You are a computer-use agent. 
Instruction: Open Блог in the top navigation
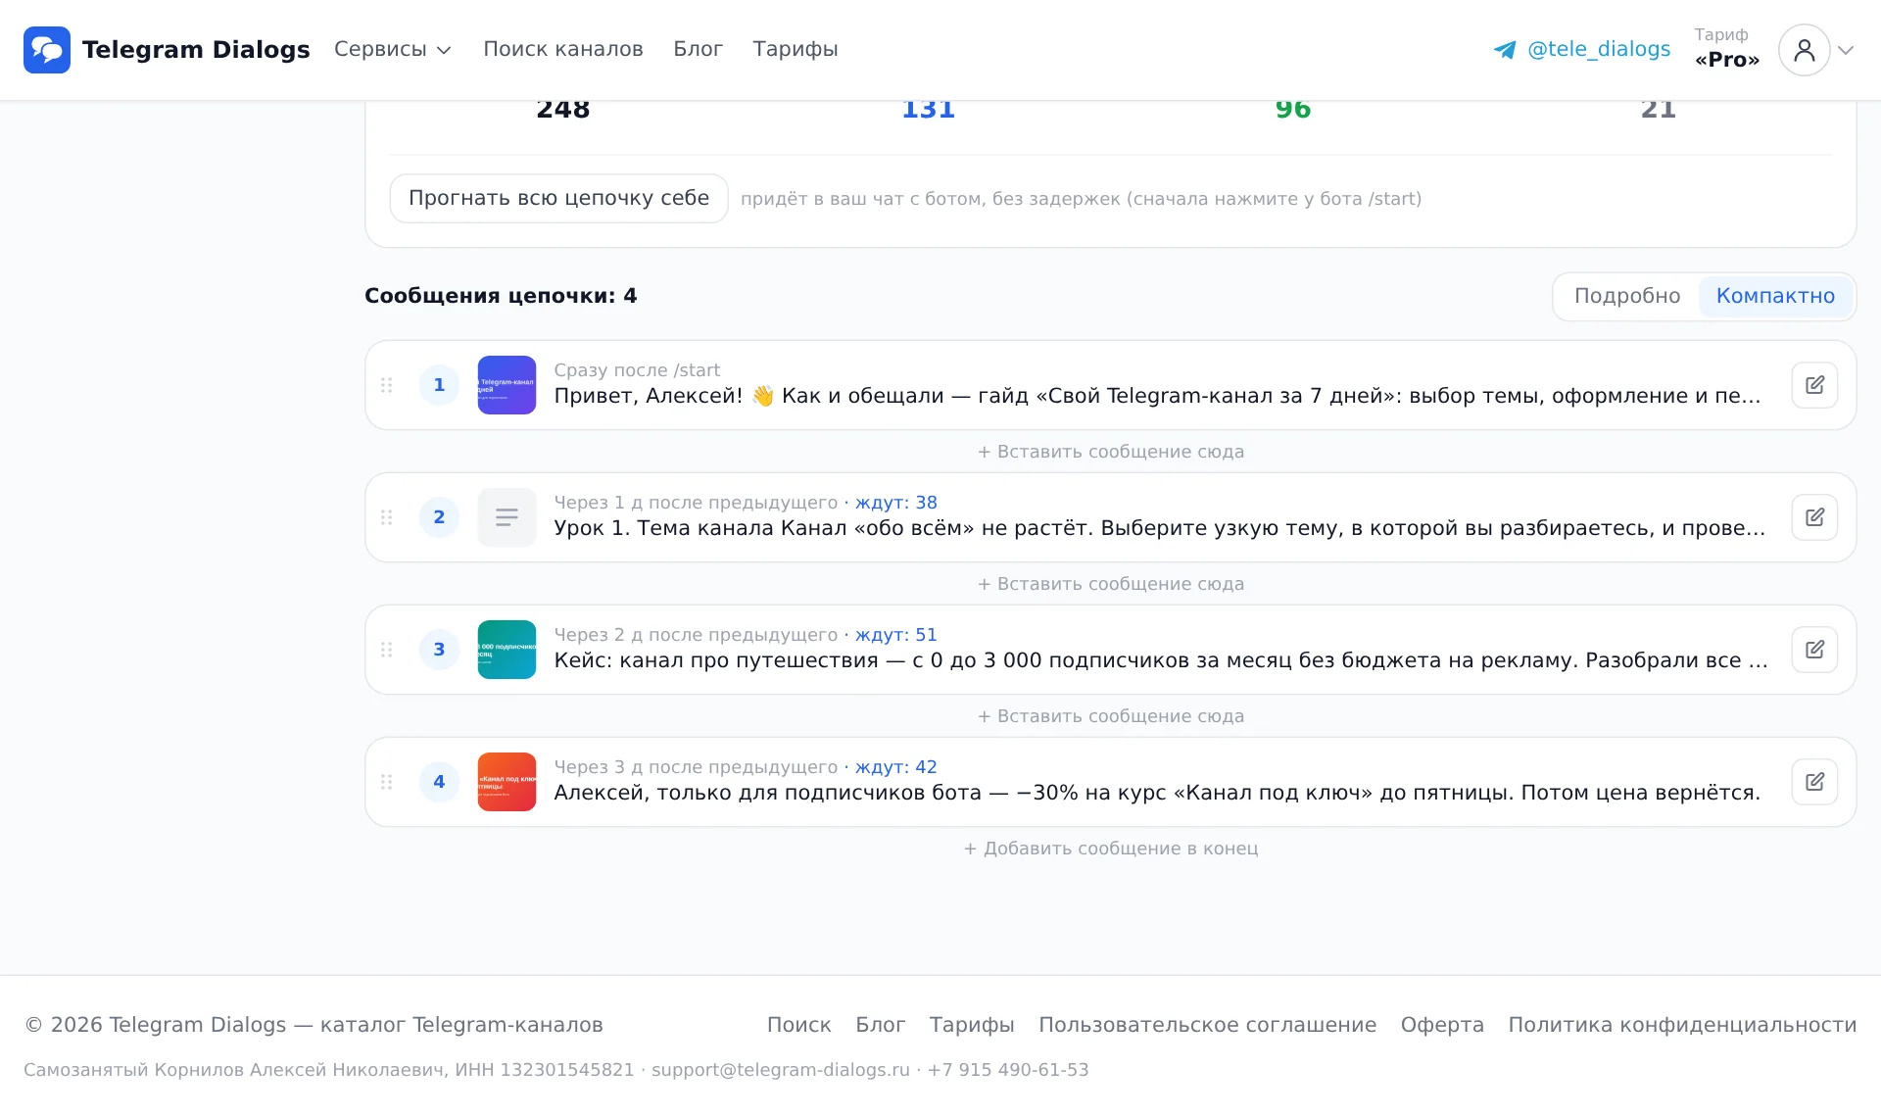(698, 49)
